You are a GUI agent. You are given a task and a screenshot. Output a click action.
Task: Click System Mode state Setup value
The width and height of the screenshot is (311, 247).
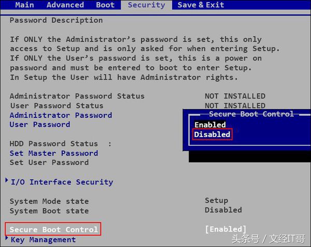216,200
